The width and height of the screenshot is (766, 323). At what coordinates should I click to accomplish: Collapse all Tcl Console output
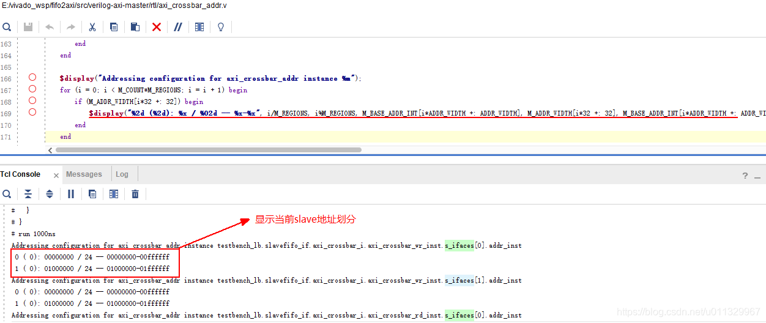[28, 194]
